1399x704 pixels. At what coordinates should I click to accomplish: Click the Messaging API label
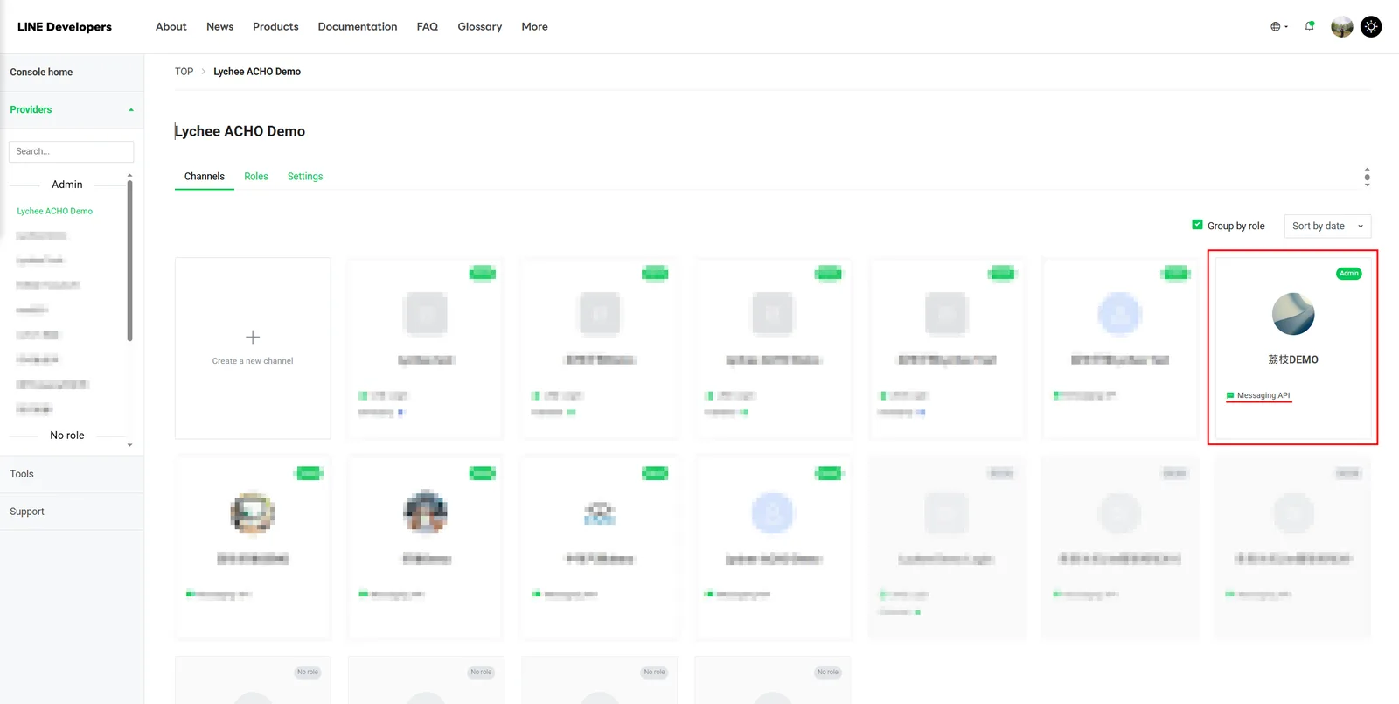(1263, 395)
